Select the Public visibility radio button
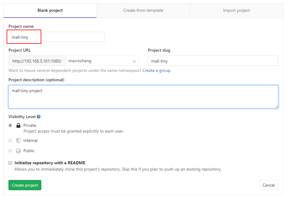The height and width of the screenshot is (202, 294). [10, 151]
